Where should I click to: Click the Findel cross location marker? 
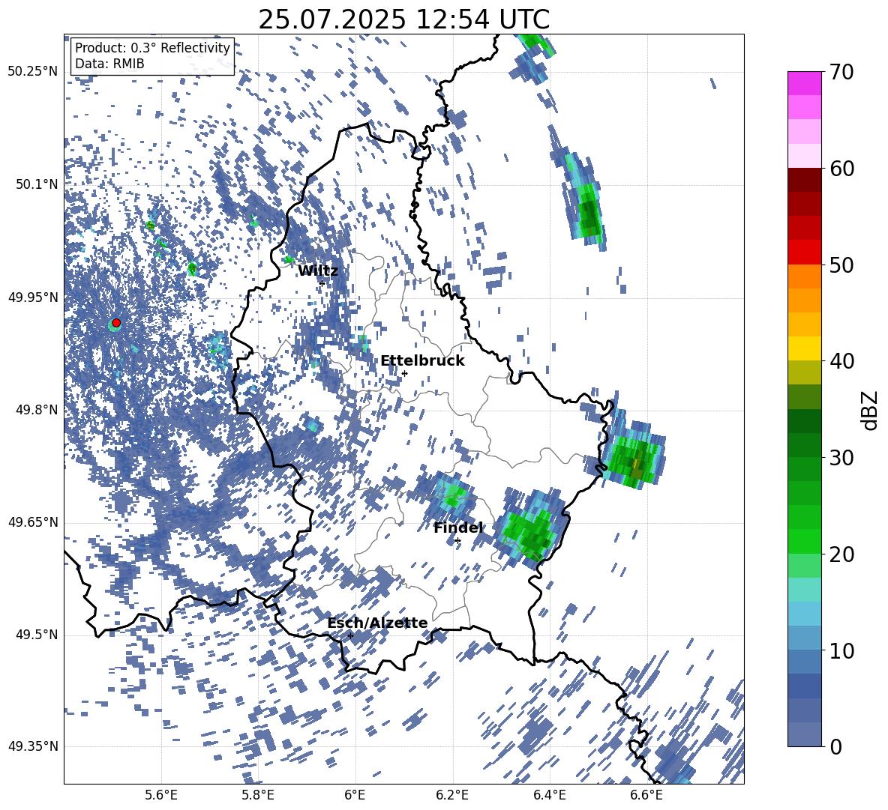coord(457,541)
